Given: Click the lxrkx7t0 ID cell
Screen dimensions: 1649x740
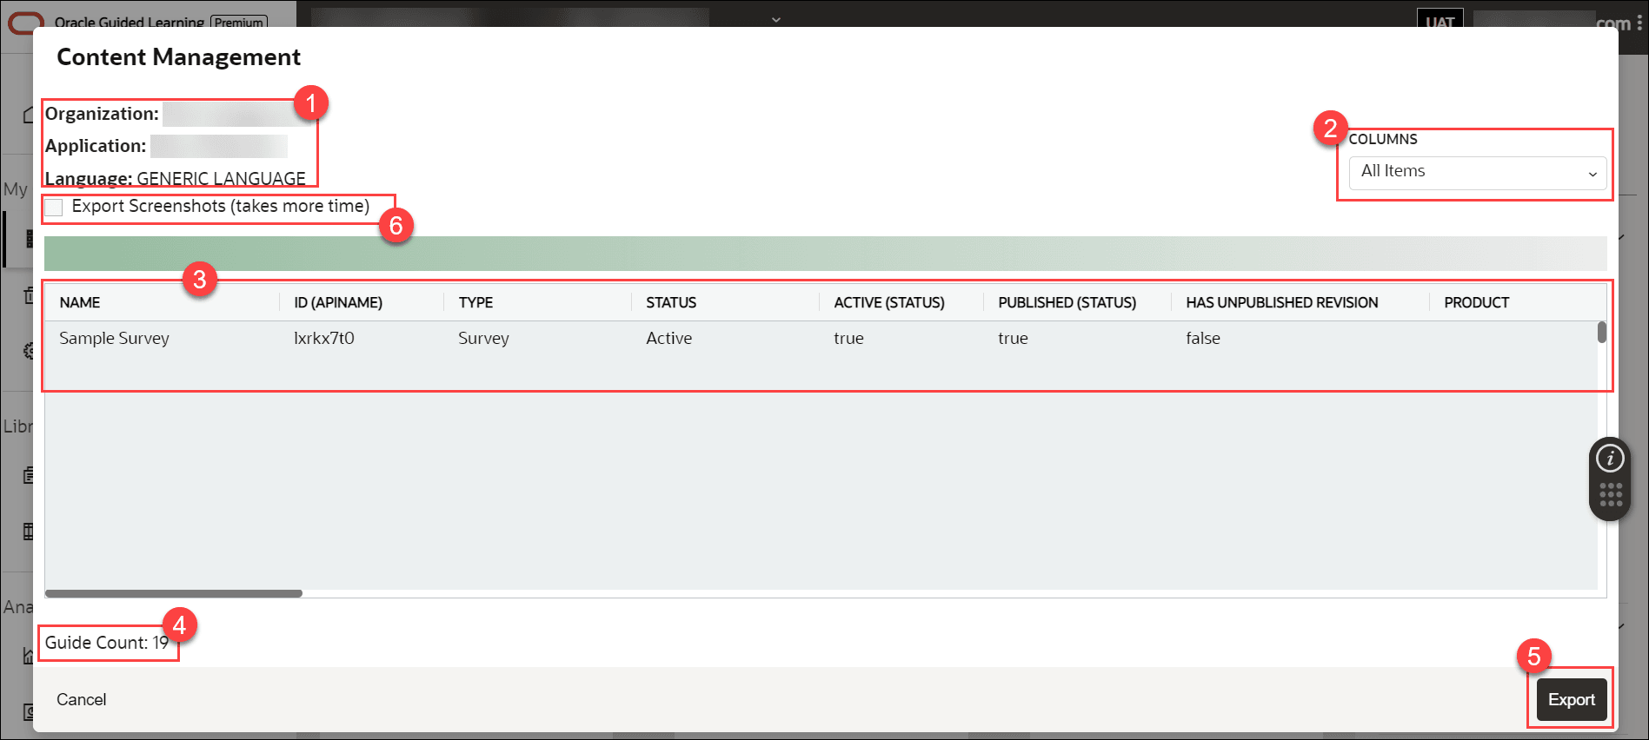Looking at the screenshot, I should point(323,338).
